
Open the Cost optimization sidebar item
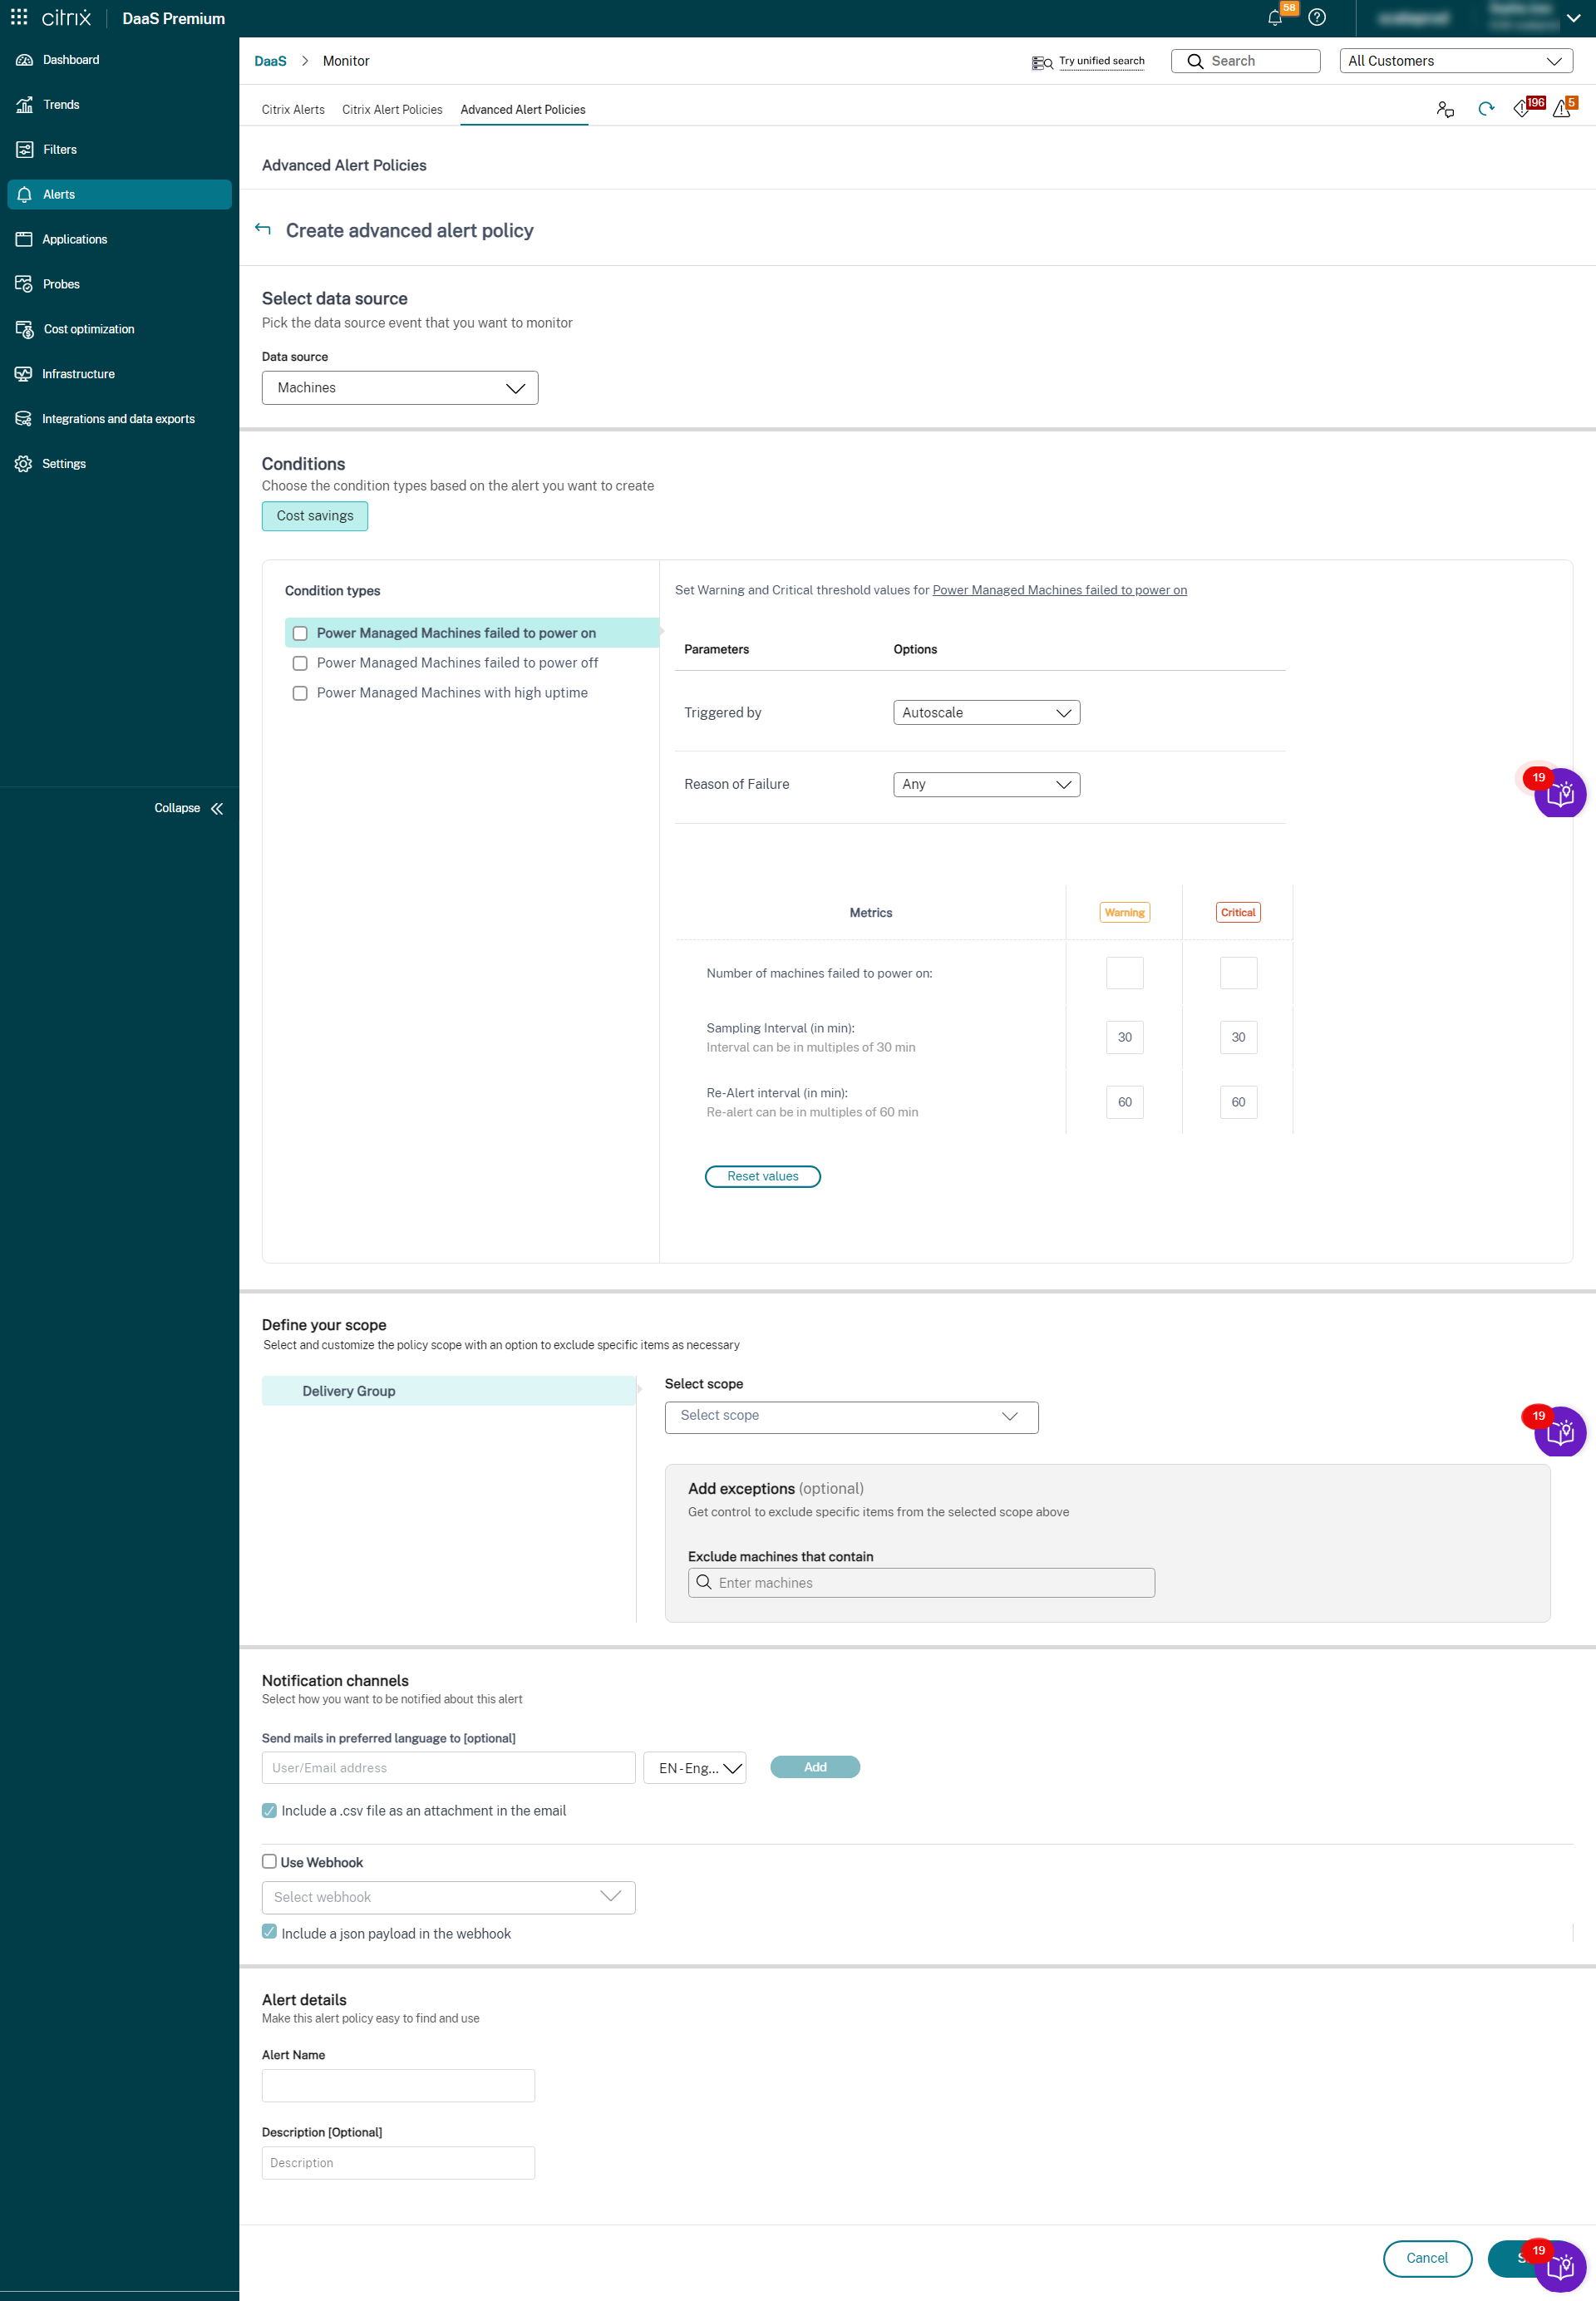[x=88, y=329]
